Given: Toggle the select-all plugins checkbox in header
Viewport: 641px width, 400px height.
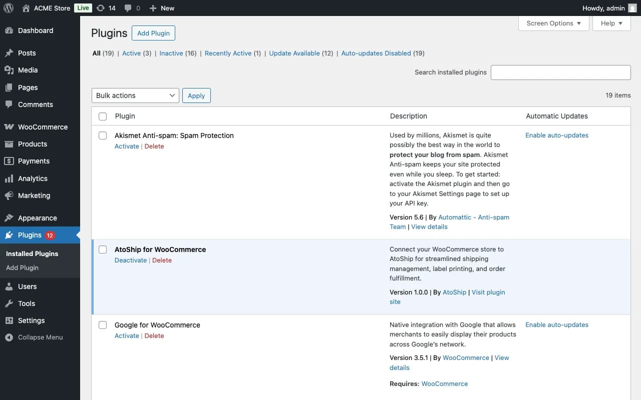Looking at the screenshot, I should (x=103, y=116).
